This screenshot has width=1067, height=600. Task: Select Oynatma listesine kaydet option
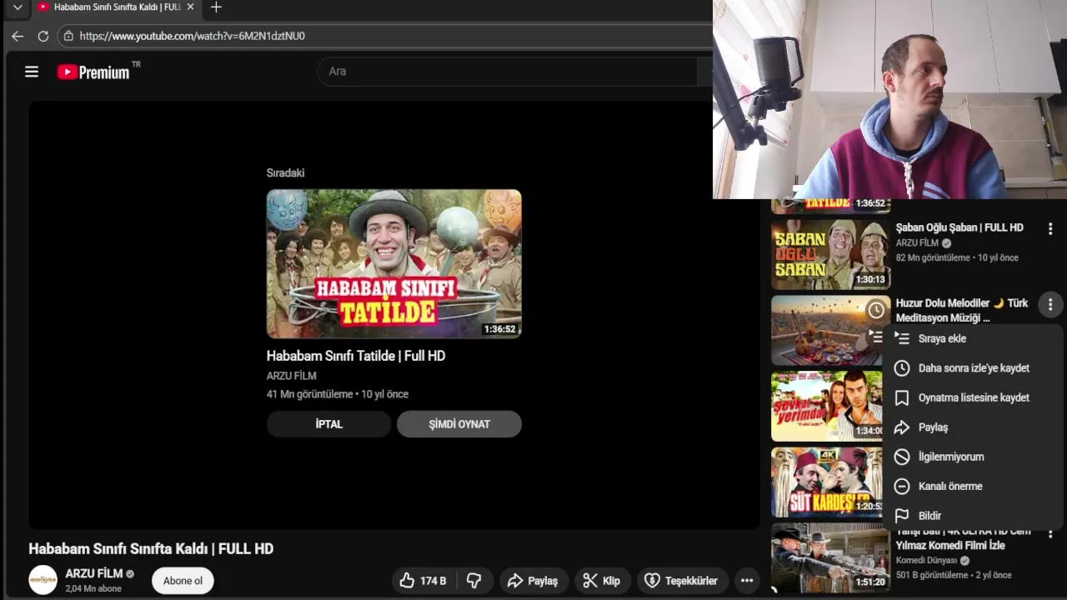click(973, 397)
